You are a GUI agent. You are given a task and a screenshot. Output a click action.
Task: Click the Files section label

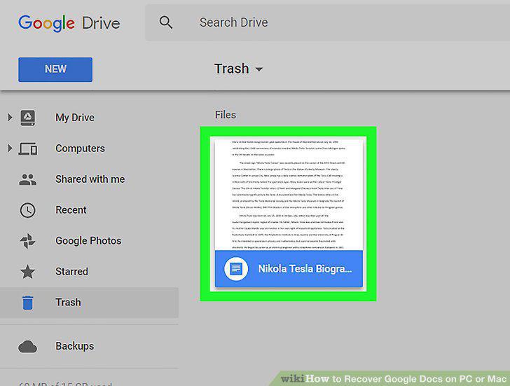point(226,115)
